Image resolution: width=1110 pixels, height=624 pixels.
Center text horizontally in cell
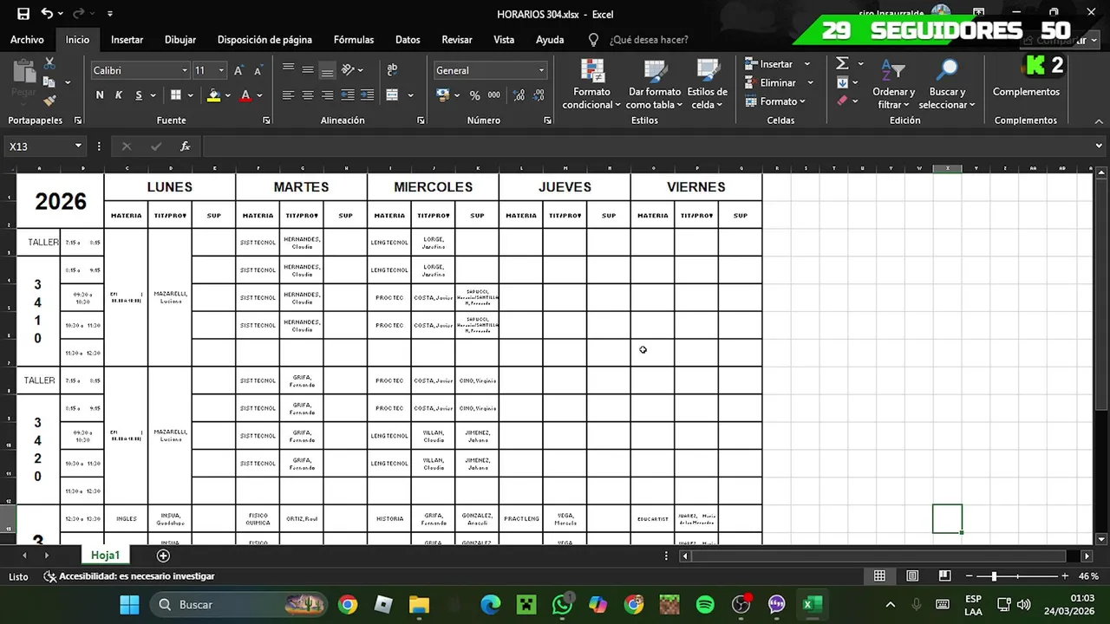tap(308, 95)
